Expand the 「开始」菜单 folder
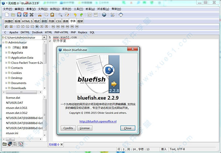221x153 pixels. [x=6, y=47]
